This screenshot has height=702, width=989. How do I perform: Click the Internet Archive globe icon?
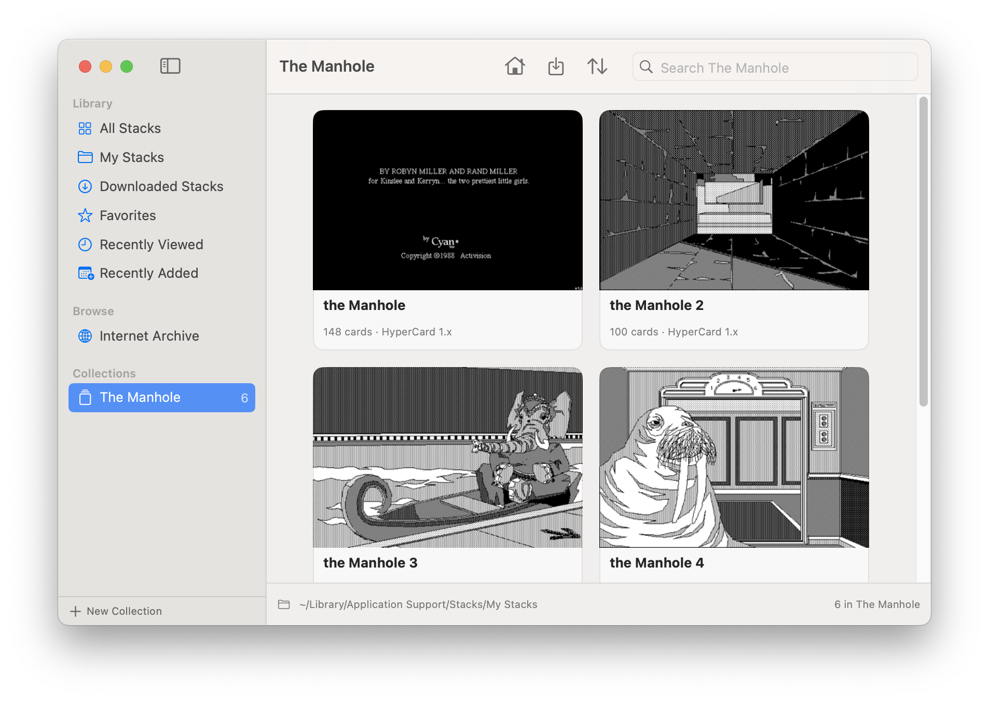coord(85,336)
